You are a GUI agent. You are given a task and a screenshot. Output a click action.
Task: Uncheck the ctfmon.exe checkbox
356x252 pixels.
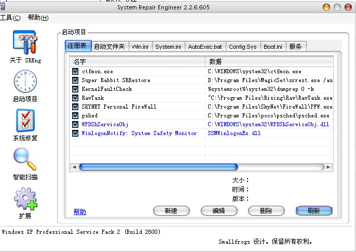click(75, 71)
